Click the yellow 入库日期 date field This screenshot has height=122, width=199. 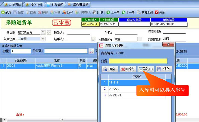click(90, 24)
